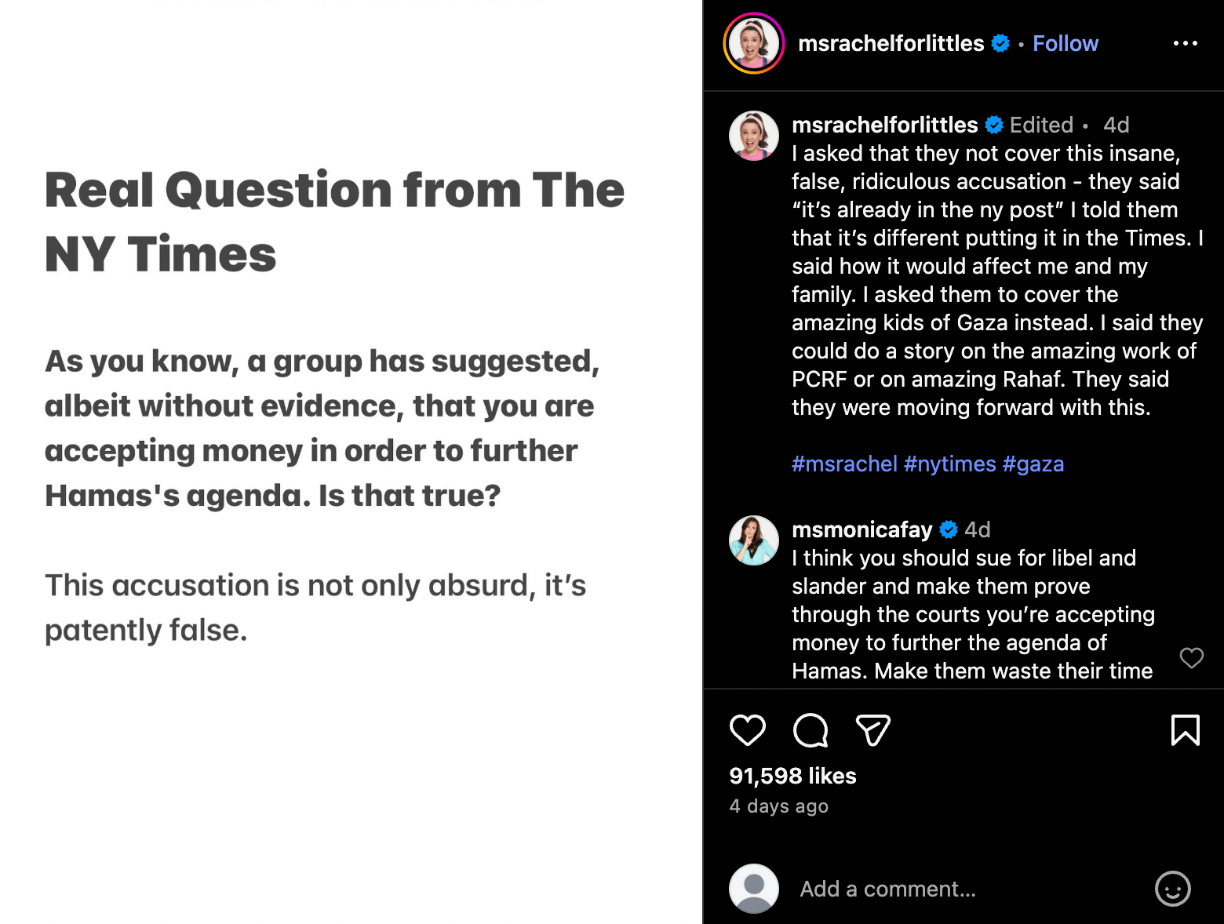This screenshot has width=1224, height=924.
Task: Open your own avatar beside the comment box
Action: 753,889
